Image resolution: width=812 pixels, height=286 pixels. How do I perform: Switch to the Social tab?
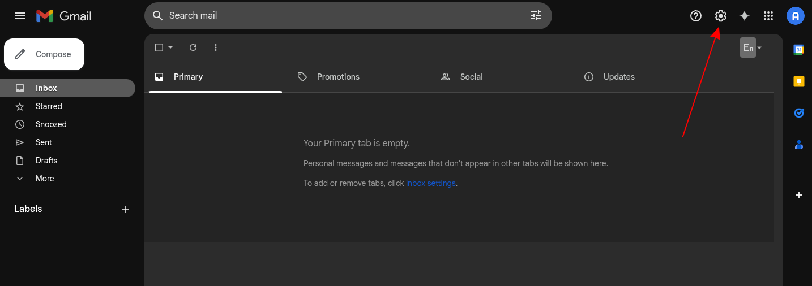tap(502, 77)
